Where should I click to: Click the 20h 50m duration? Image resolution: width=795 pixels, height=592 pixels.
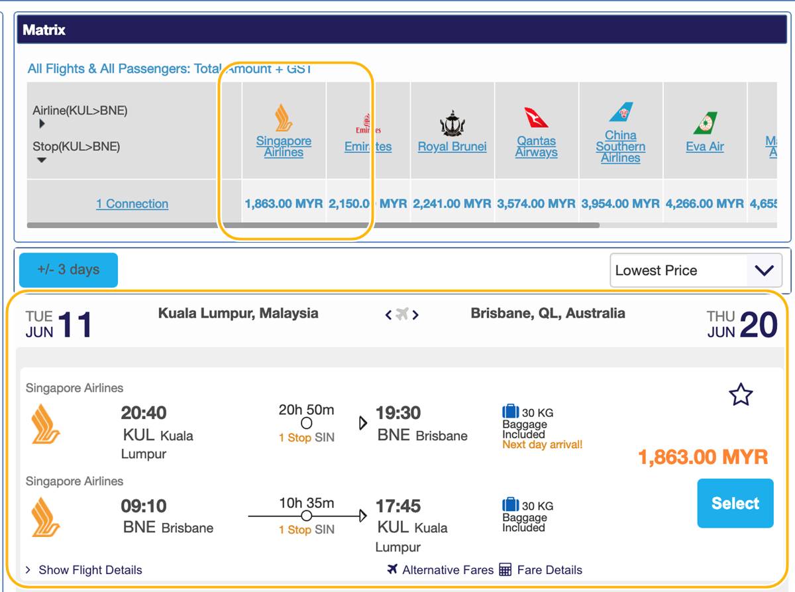307,410
